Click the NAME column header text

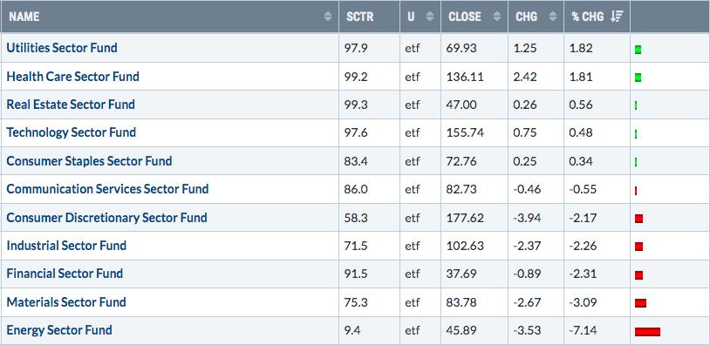click(24, 17)
